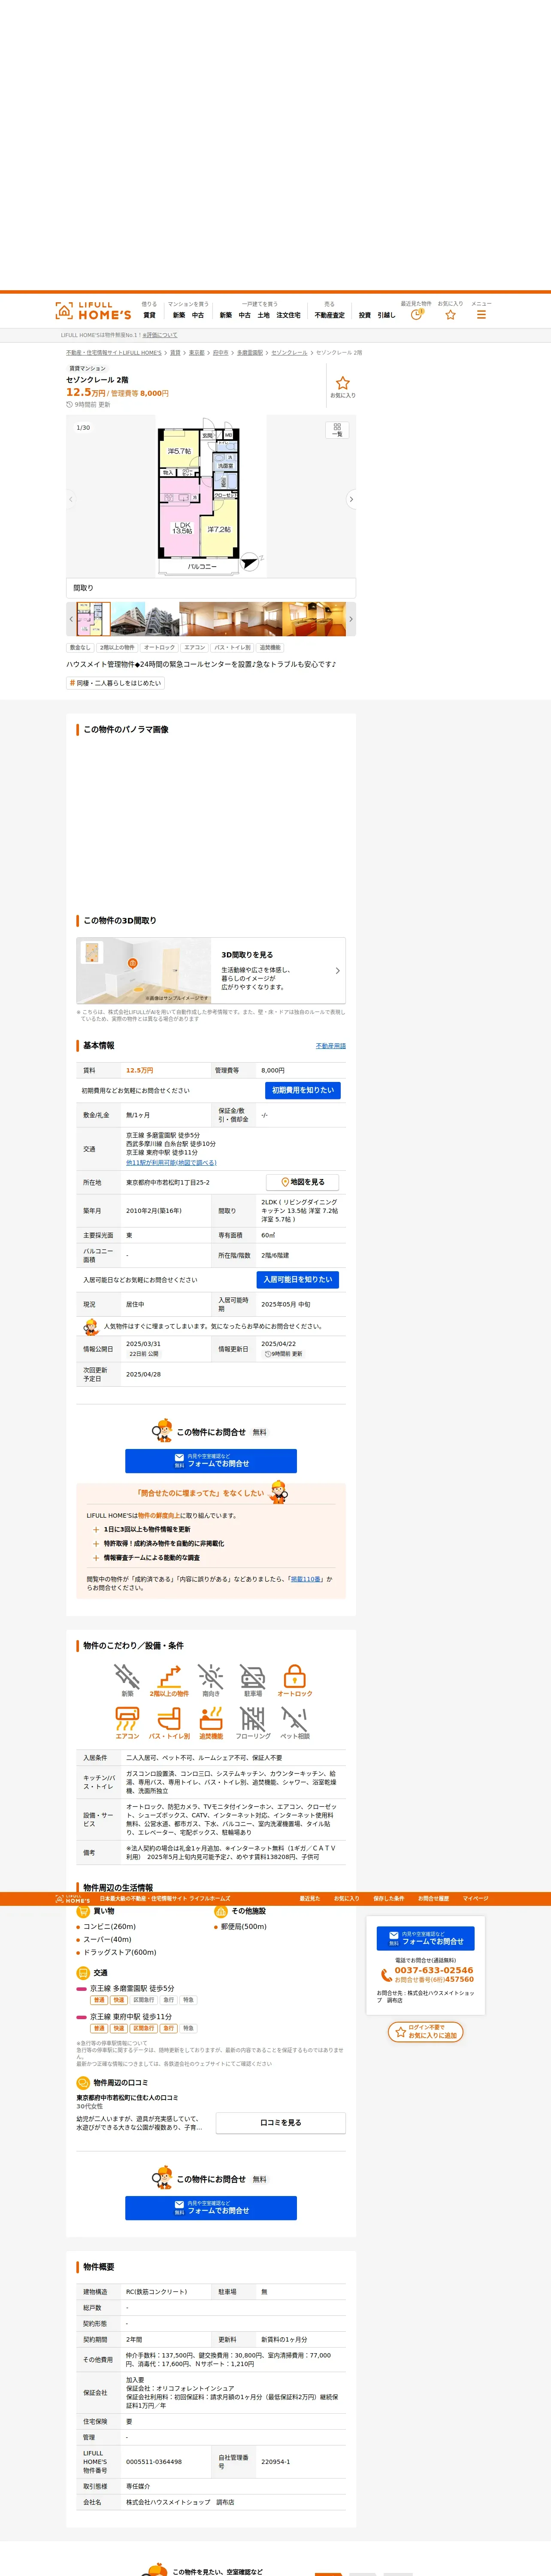Click the 同棲・二人暮らしをはじめたい tag
The height and width of the screenshot is (2576, 551).
tap(115, 683)
